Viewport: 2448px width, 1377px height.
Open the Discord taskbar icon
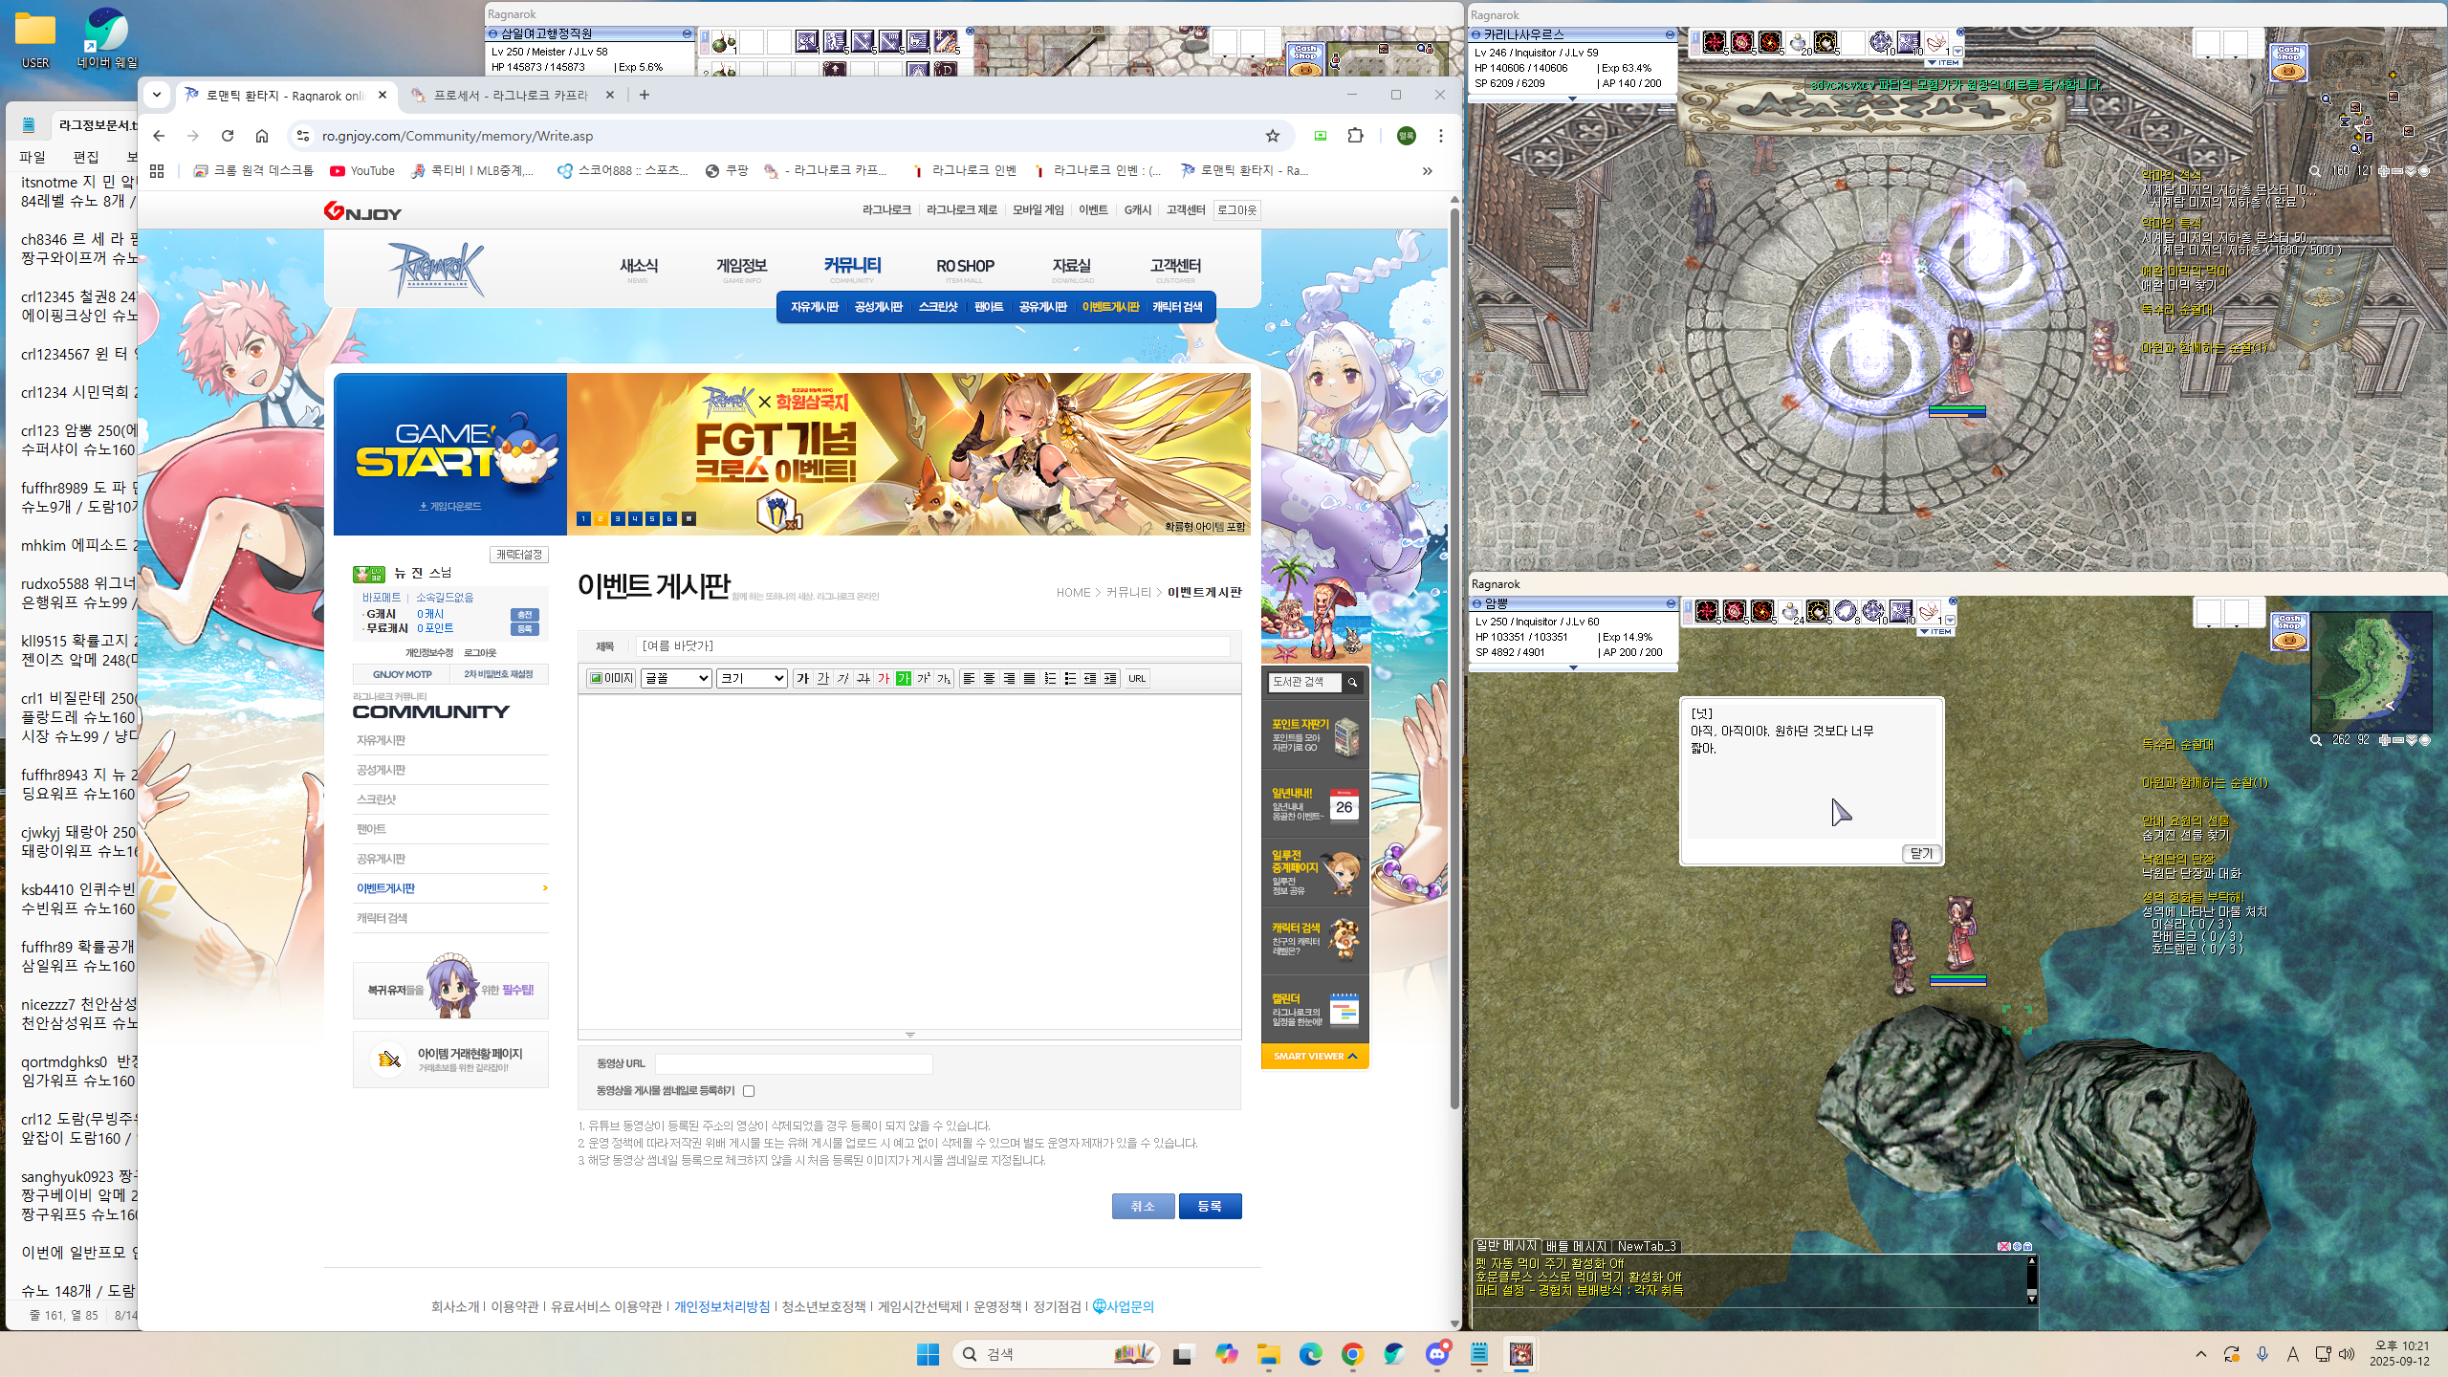pos(1437,1354)
